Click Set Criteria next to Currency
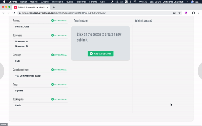 click(x=59, y=55)
